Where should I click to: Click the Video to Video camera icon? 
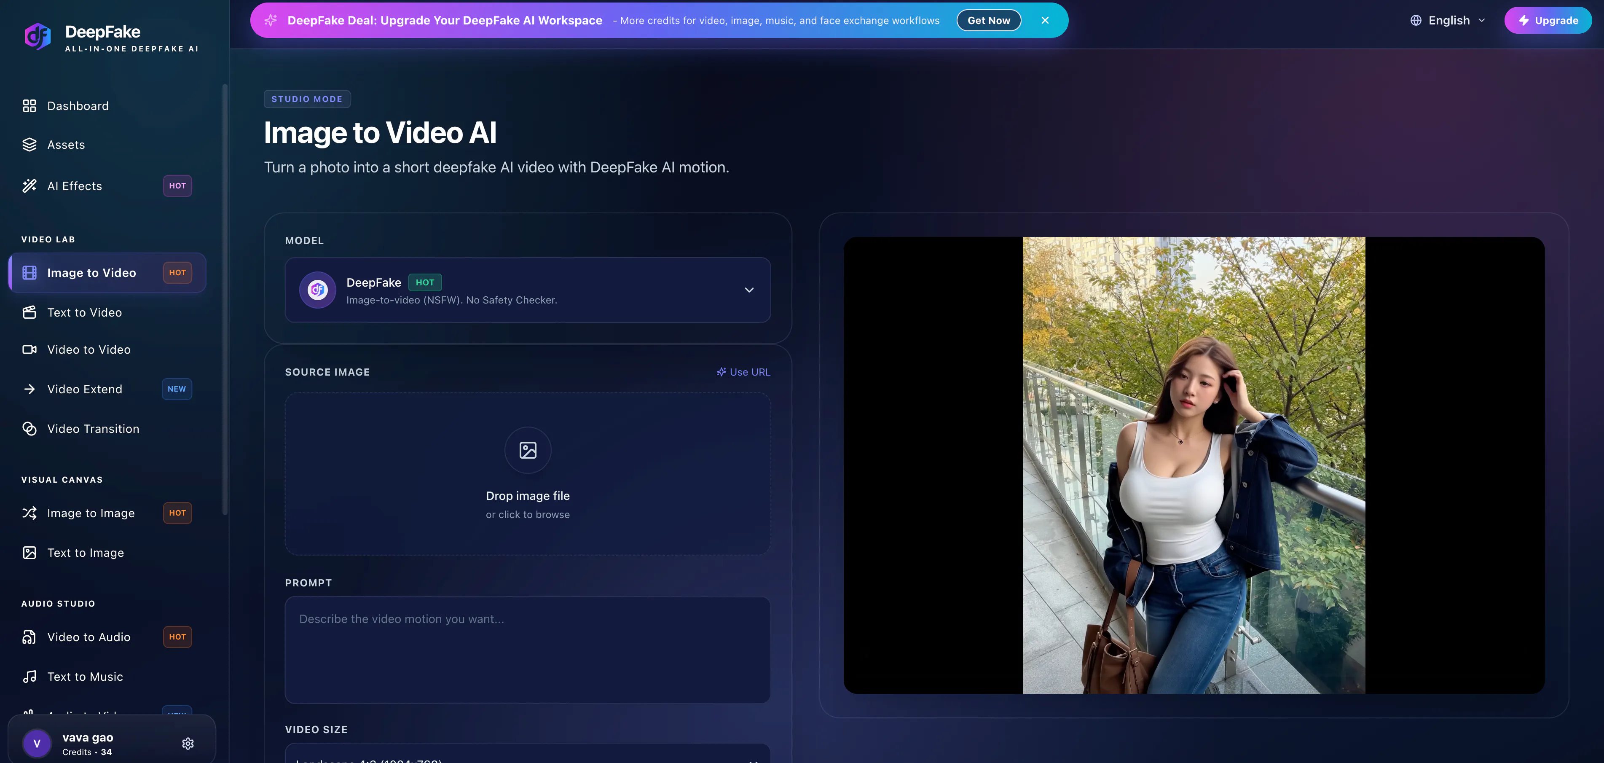(29, 349)
